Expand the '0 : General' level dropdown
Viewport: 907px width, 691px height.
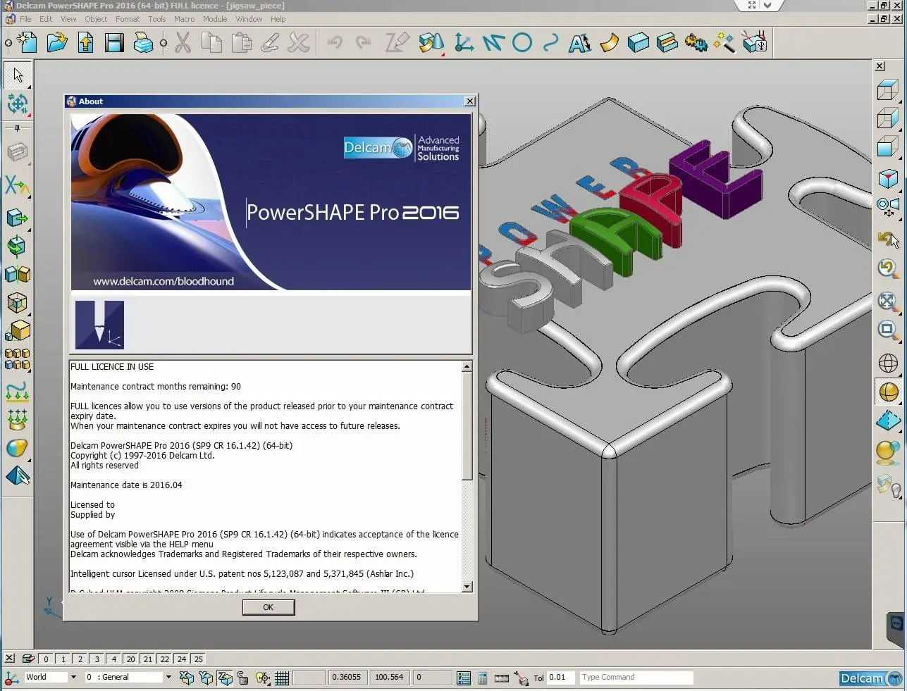point(168,678)
